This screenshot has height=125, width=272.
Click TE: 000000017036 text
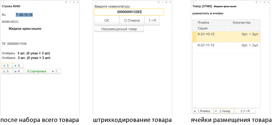(x=14, y=44)
